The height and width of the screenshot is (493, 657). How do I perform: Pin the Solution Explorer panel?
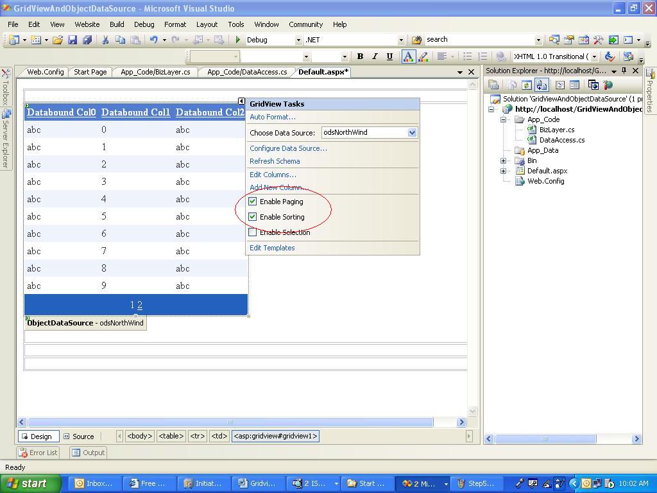pyautogui.click(x=624, y=71)
